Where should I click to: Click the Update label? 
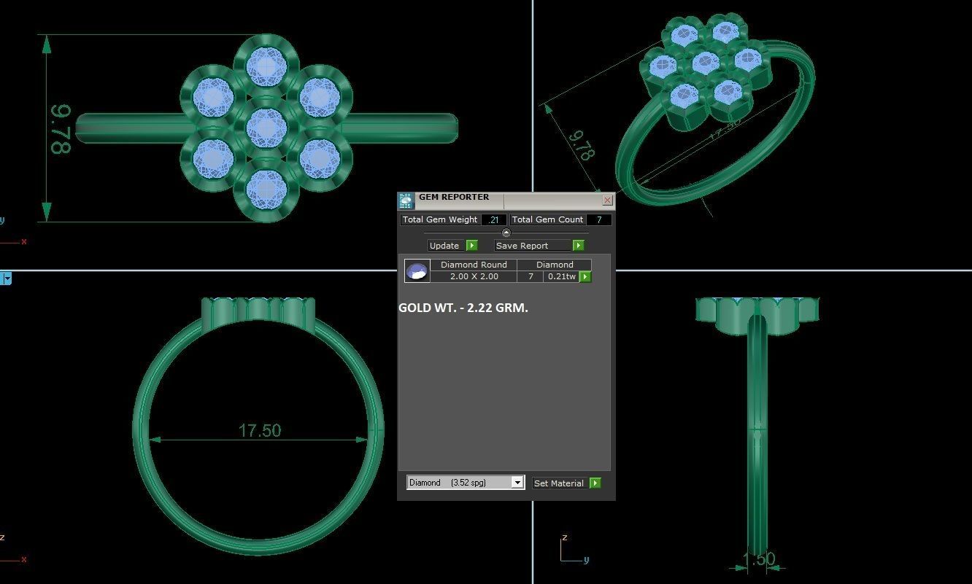(444, 246)
